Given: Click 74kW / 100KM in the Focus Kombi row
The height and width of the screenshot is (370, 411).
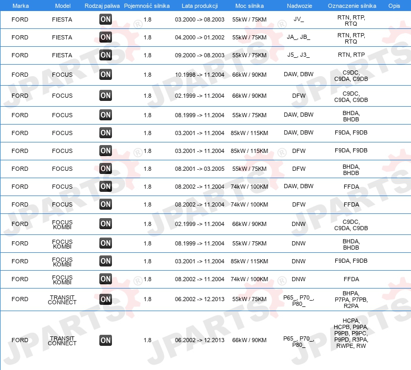Looking at the screenshot, I should click(249, 279).
